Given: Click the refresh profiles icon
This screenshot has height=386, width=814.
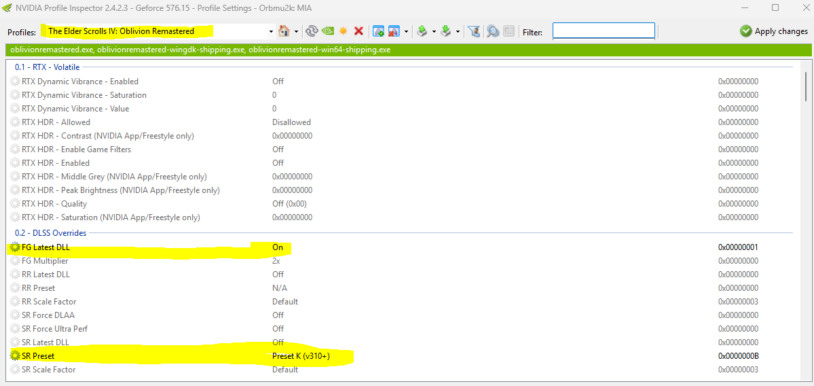Looking at the screenshot, I should (312, 31).
